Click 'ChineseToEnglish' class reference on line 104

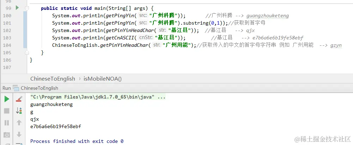(75, 45)
